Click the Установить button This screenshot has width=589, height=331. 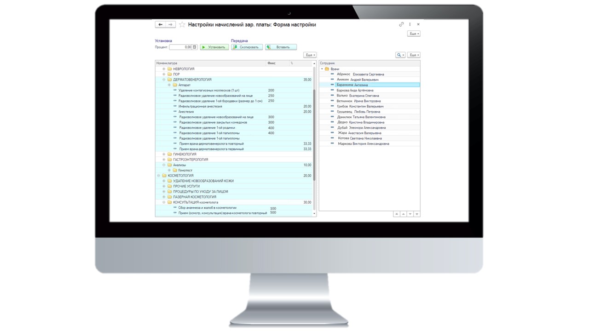[214, 47]
